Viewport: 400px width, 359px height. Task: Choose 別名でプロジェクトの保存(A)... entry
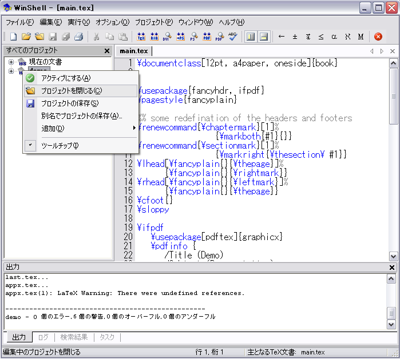pos(81,115)
